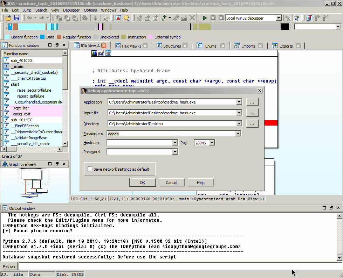
Task: Close the Output window panel
Action: tap(338, 208)
